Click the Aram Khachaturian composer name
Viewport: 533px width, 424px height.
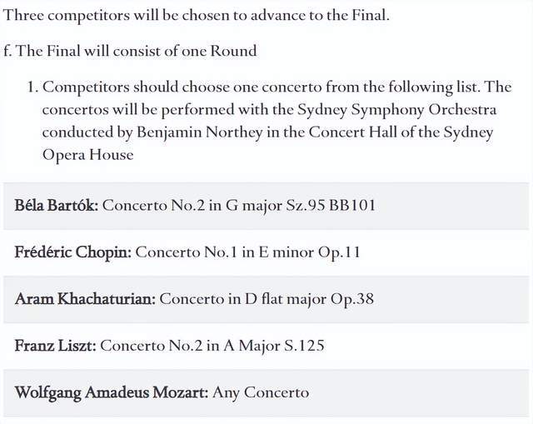(85, 299)
